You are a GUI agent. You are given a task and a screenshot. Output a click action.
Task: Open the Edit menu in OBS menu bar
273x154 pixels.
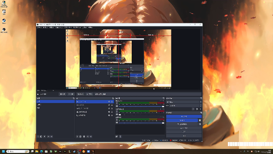click(x=45, y=27)
